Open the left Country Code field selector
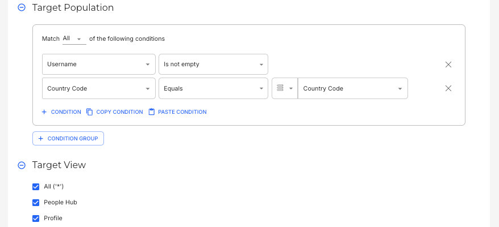This screenshot has width=499, height=227. (99, 88)
